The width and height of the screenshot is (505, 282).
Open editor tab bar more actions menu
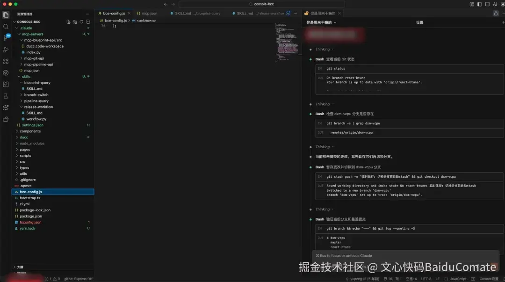(x=296, y=13)
